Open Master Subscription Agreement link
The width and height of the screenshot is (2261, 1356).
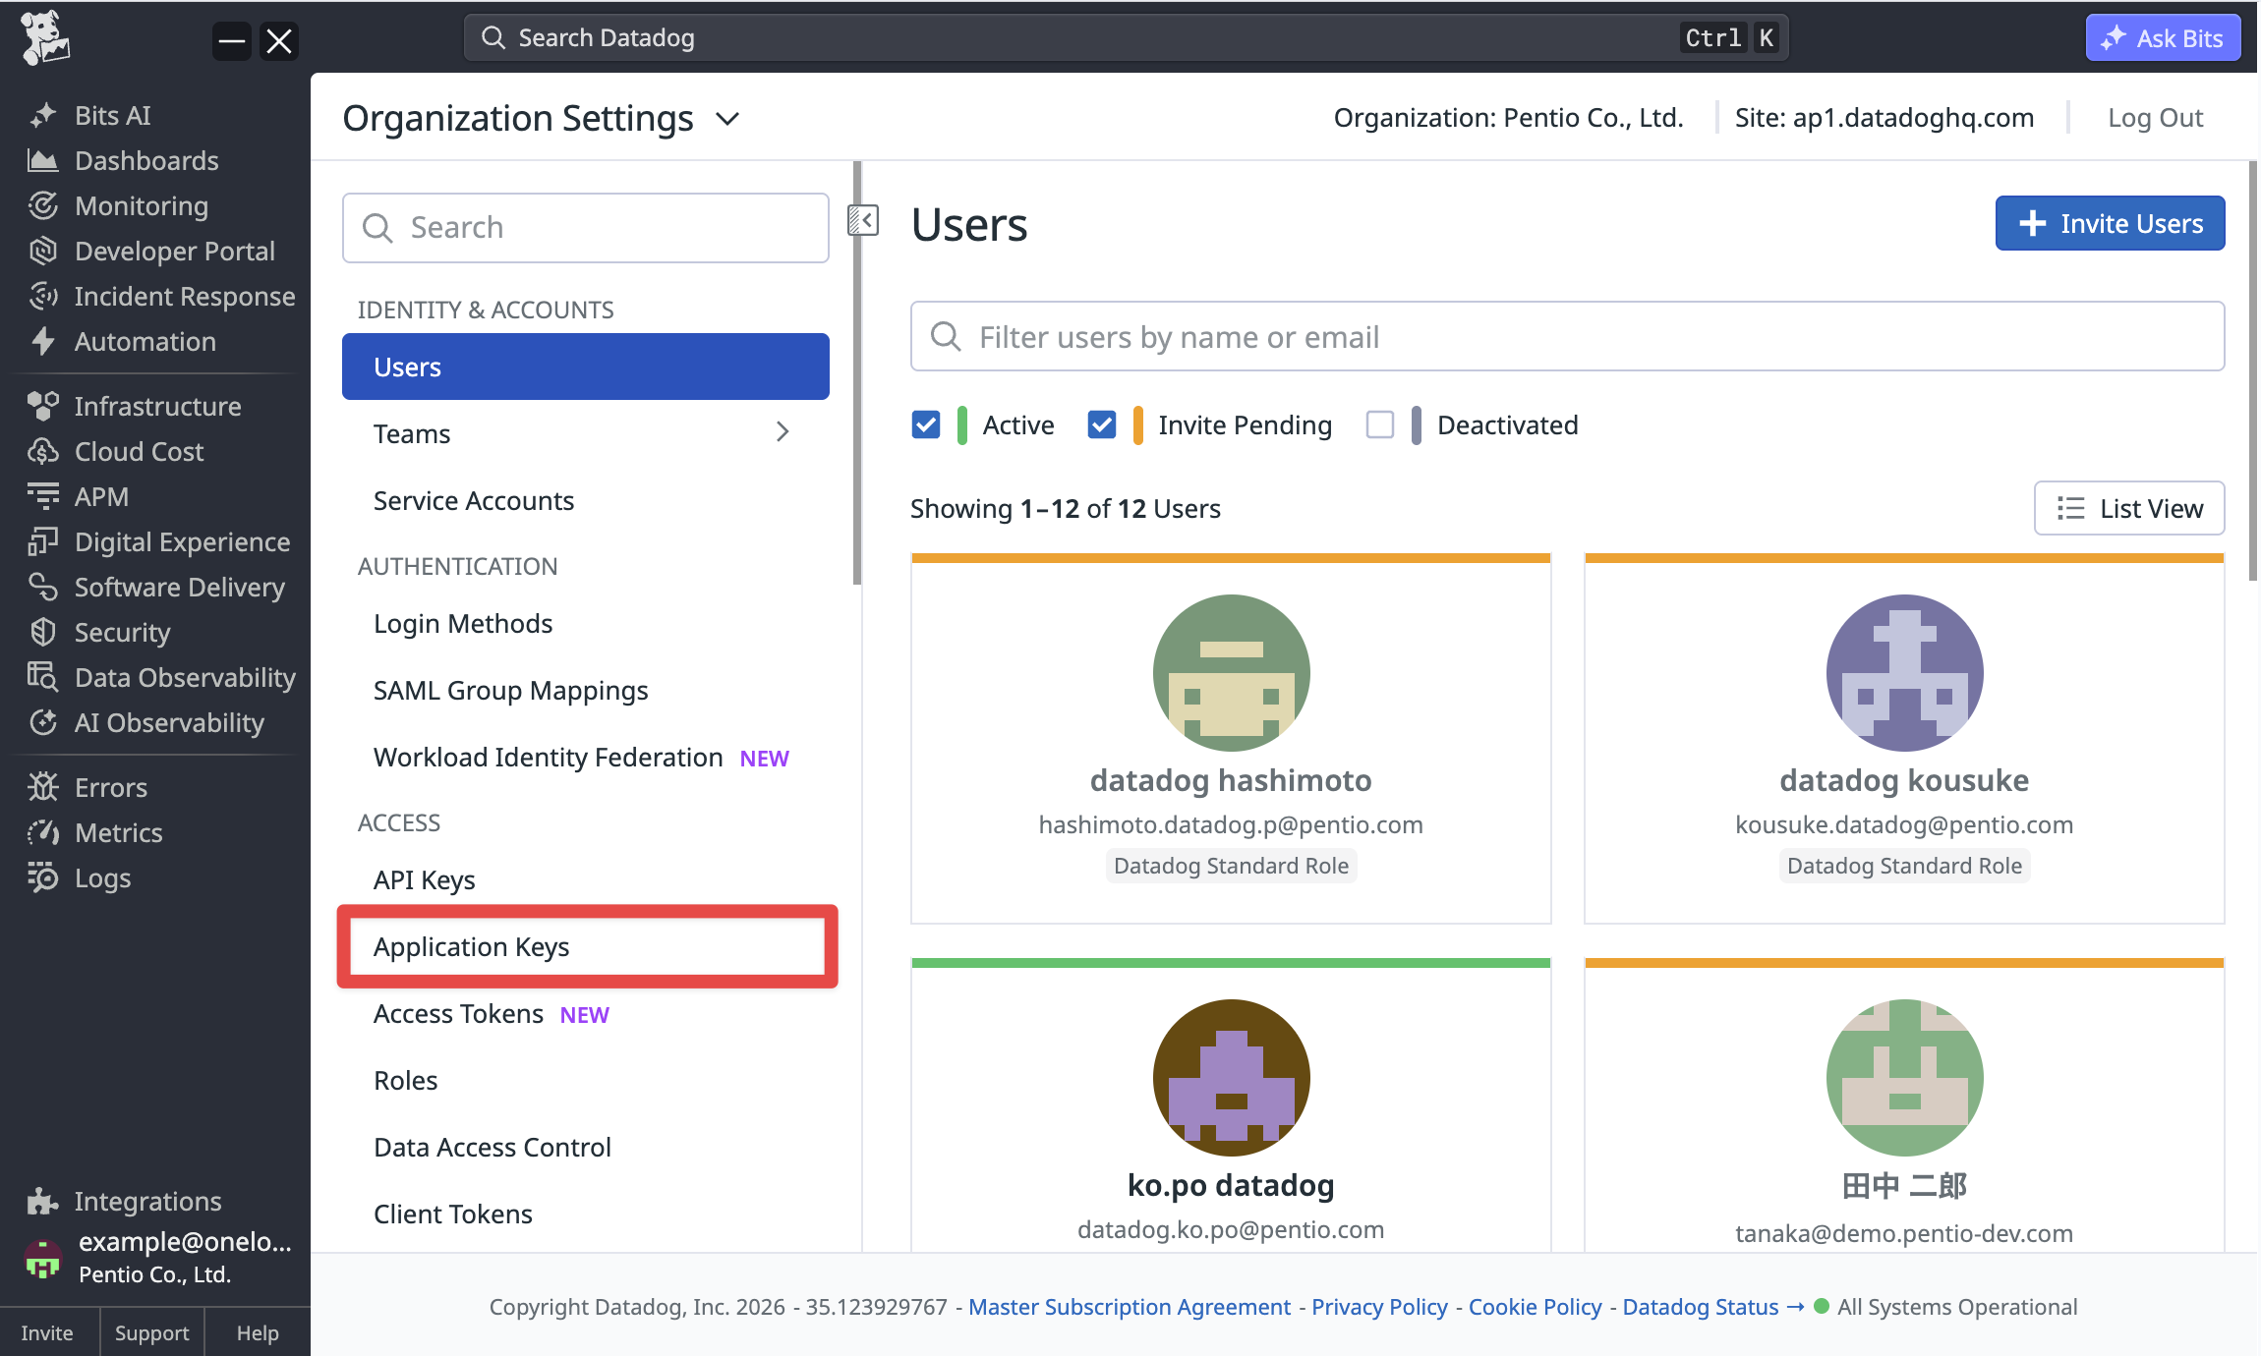point(1130,1307)
